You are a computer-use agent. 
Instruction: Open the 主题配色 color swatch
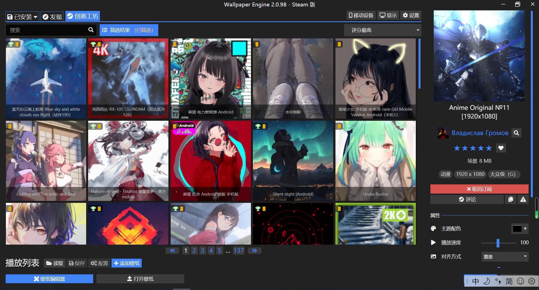517,229
